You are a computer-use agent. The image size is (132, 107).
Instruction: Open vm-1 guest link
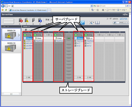(78, 43)
